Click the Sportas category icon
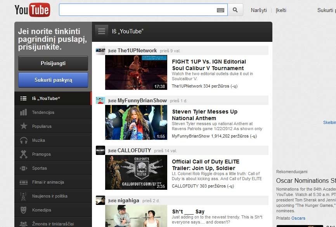This screenshot has width=336, height=227. [23, 168]
